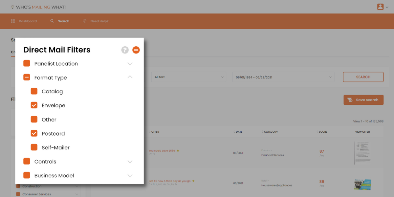Tick the Self-Mailer checkbox

[x=34, y=147]
